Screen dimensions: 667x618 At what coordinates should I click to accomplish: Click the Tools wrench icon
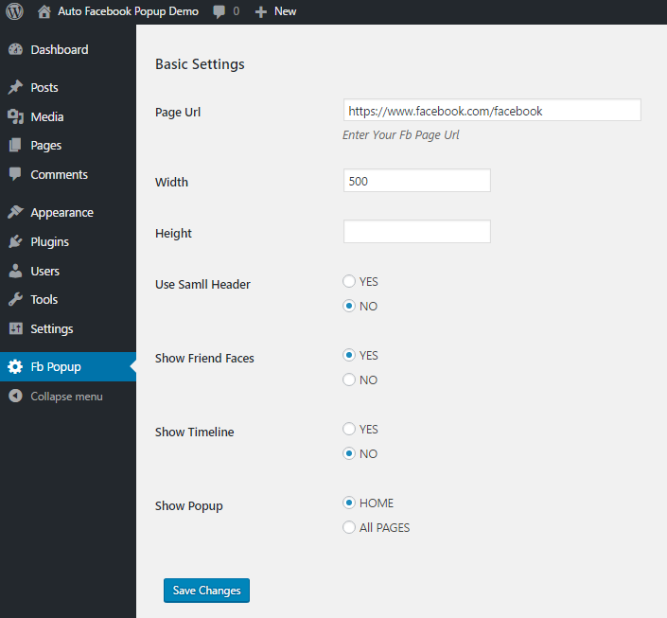(16, 300)
